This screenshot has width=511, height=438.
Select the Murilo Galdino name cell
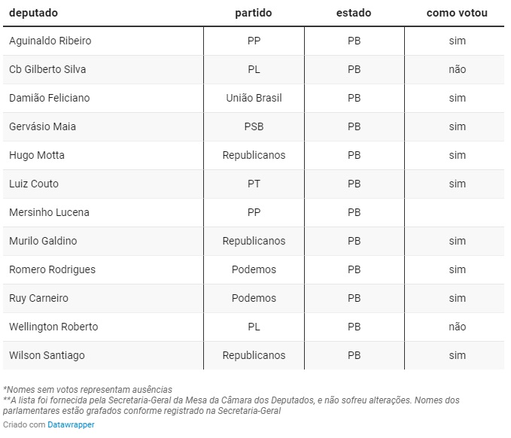pyautogui.click(x=43, y=241)
